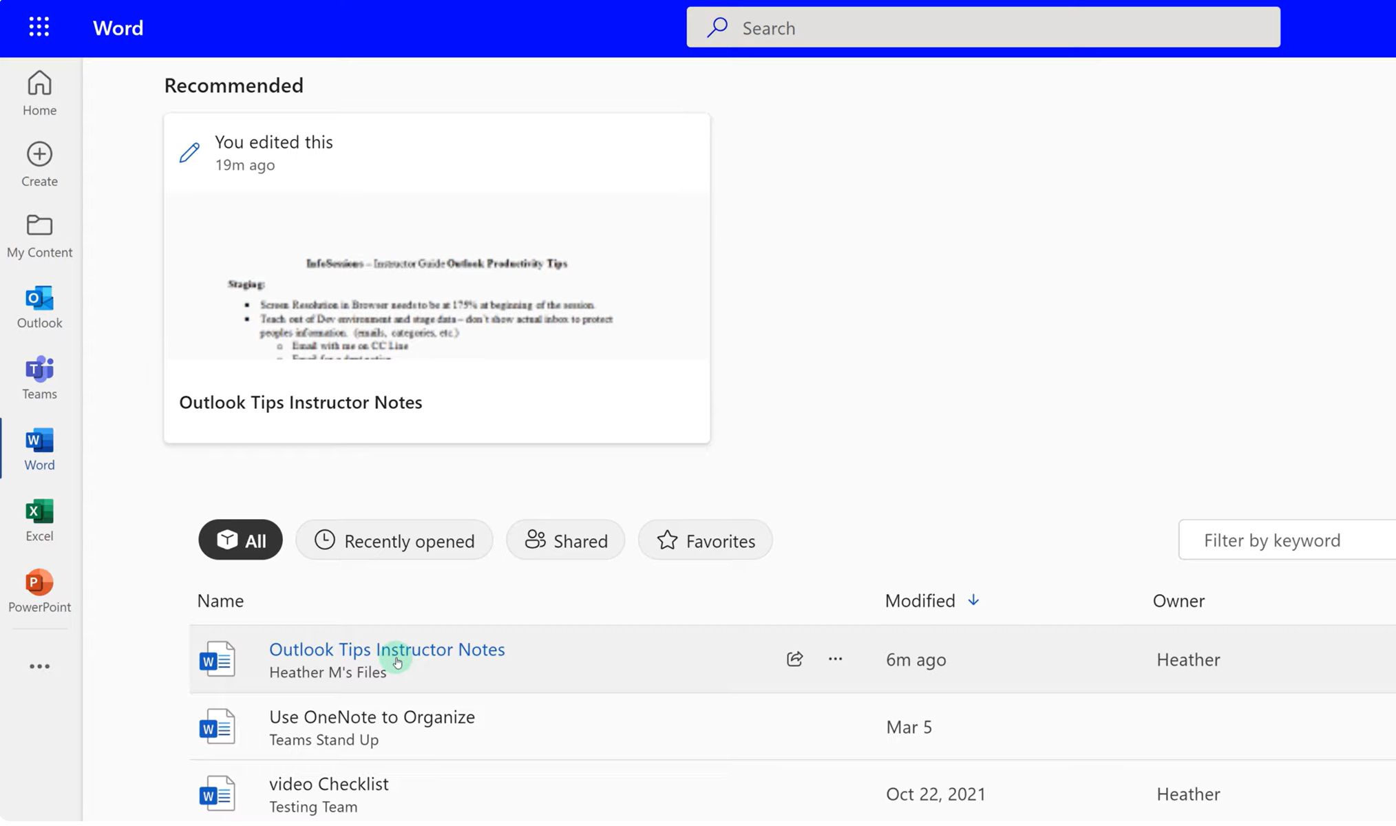Click the Word file icon for video Checklist row

point(217,793)
